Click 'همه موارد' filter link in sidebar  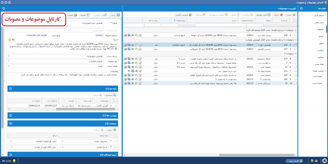tap(318, 64)
